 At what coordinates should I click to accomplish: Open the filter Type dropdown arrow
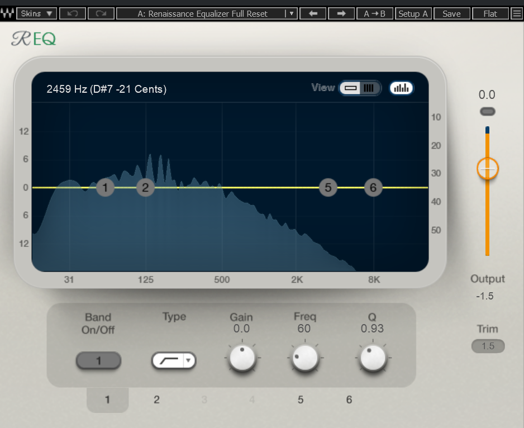pyautogui.click(x=189, y=361)
